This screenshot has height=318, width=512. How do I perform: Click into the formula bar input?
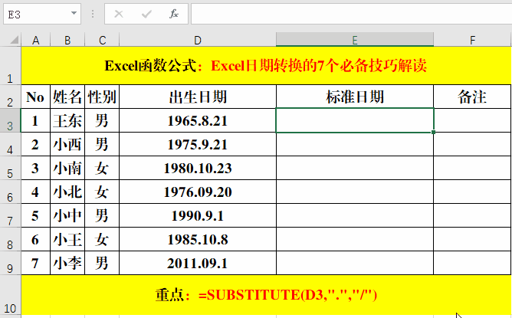pyautogui.click(x=351, y=14)
